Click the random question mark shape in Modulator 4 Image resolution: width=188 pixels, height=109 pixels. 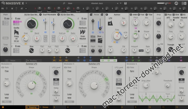tap(41, 95)
